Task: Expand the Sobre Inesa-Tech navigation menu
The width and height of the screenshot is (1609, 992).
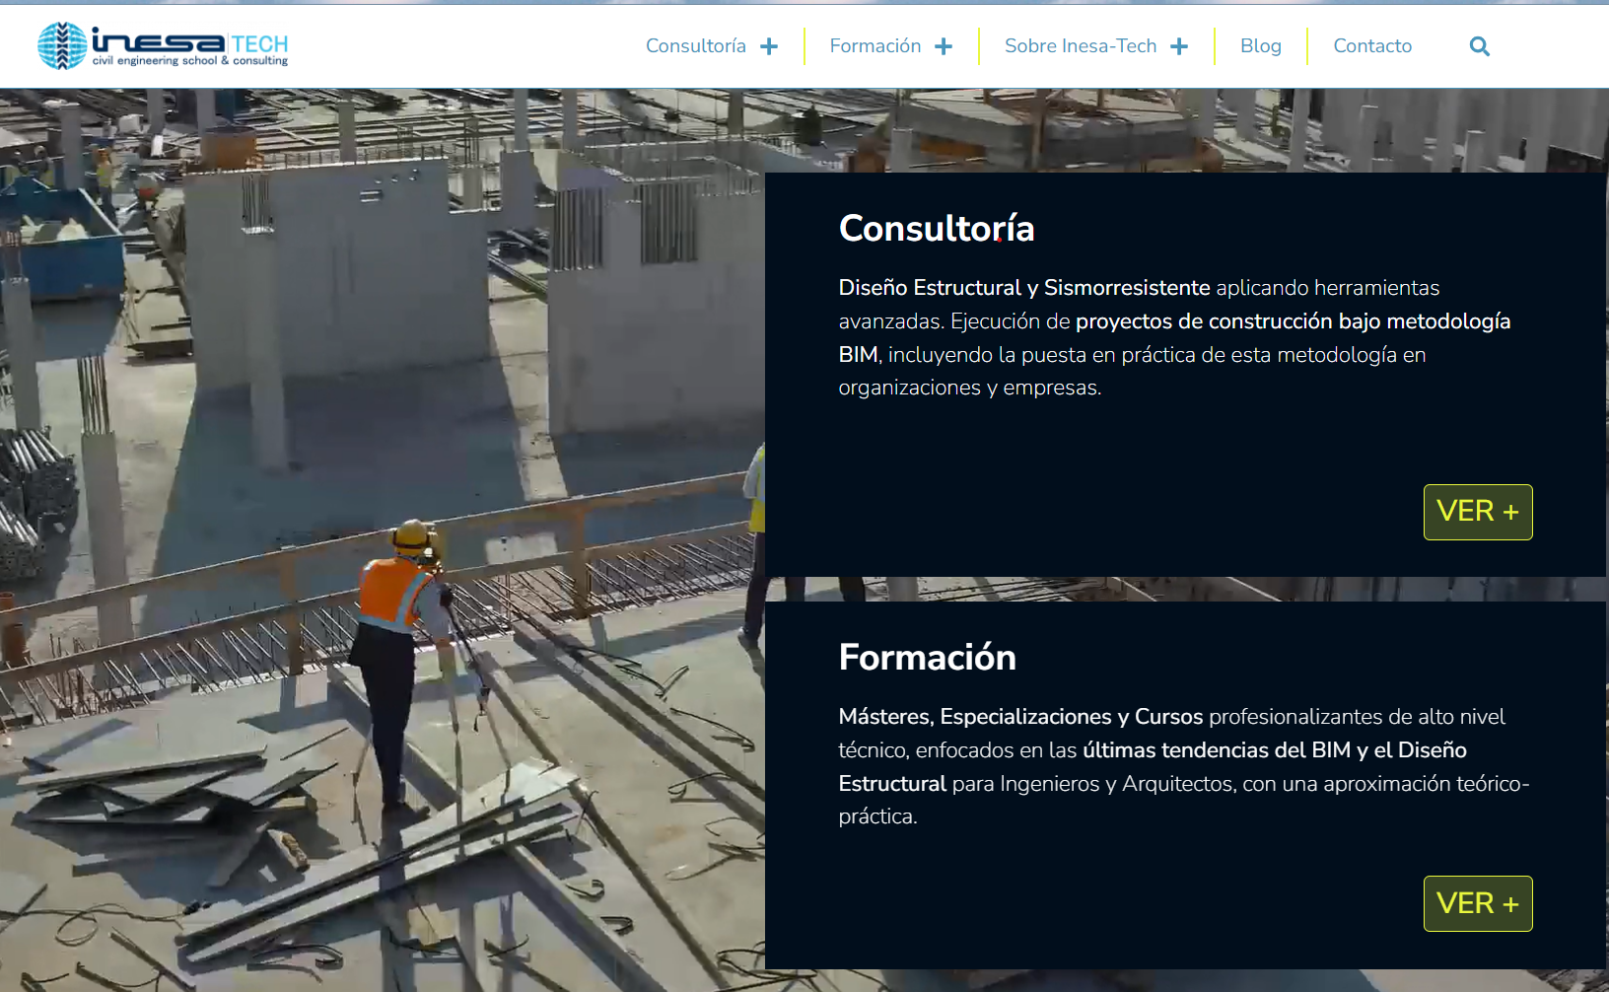Action: (x=1080, y=46)
